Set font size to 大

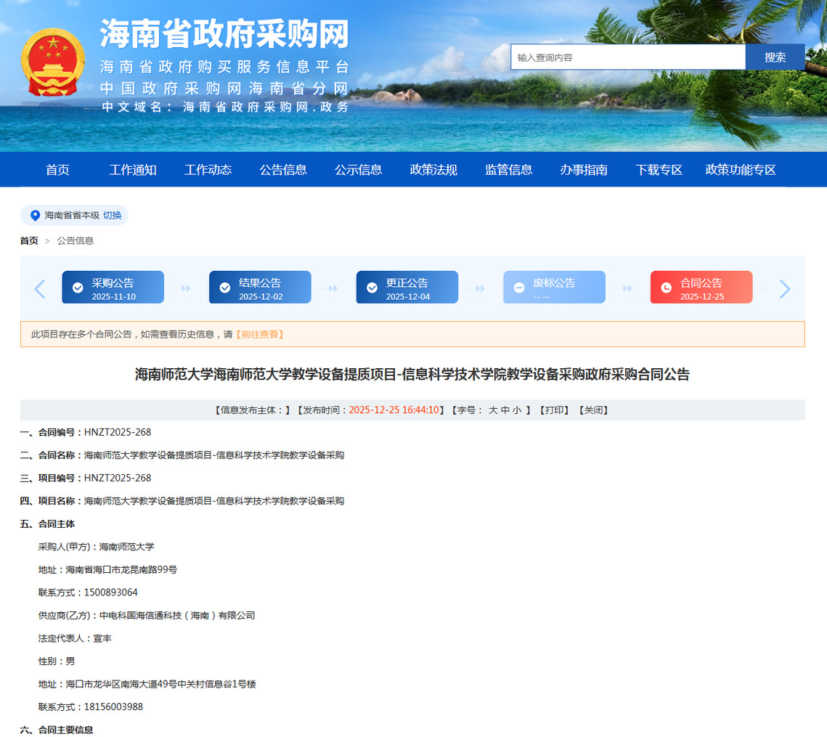(x=493, y=410)
